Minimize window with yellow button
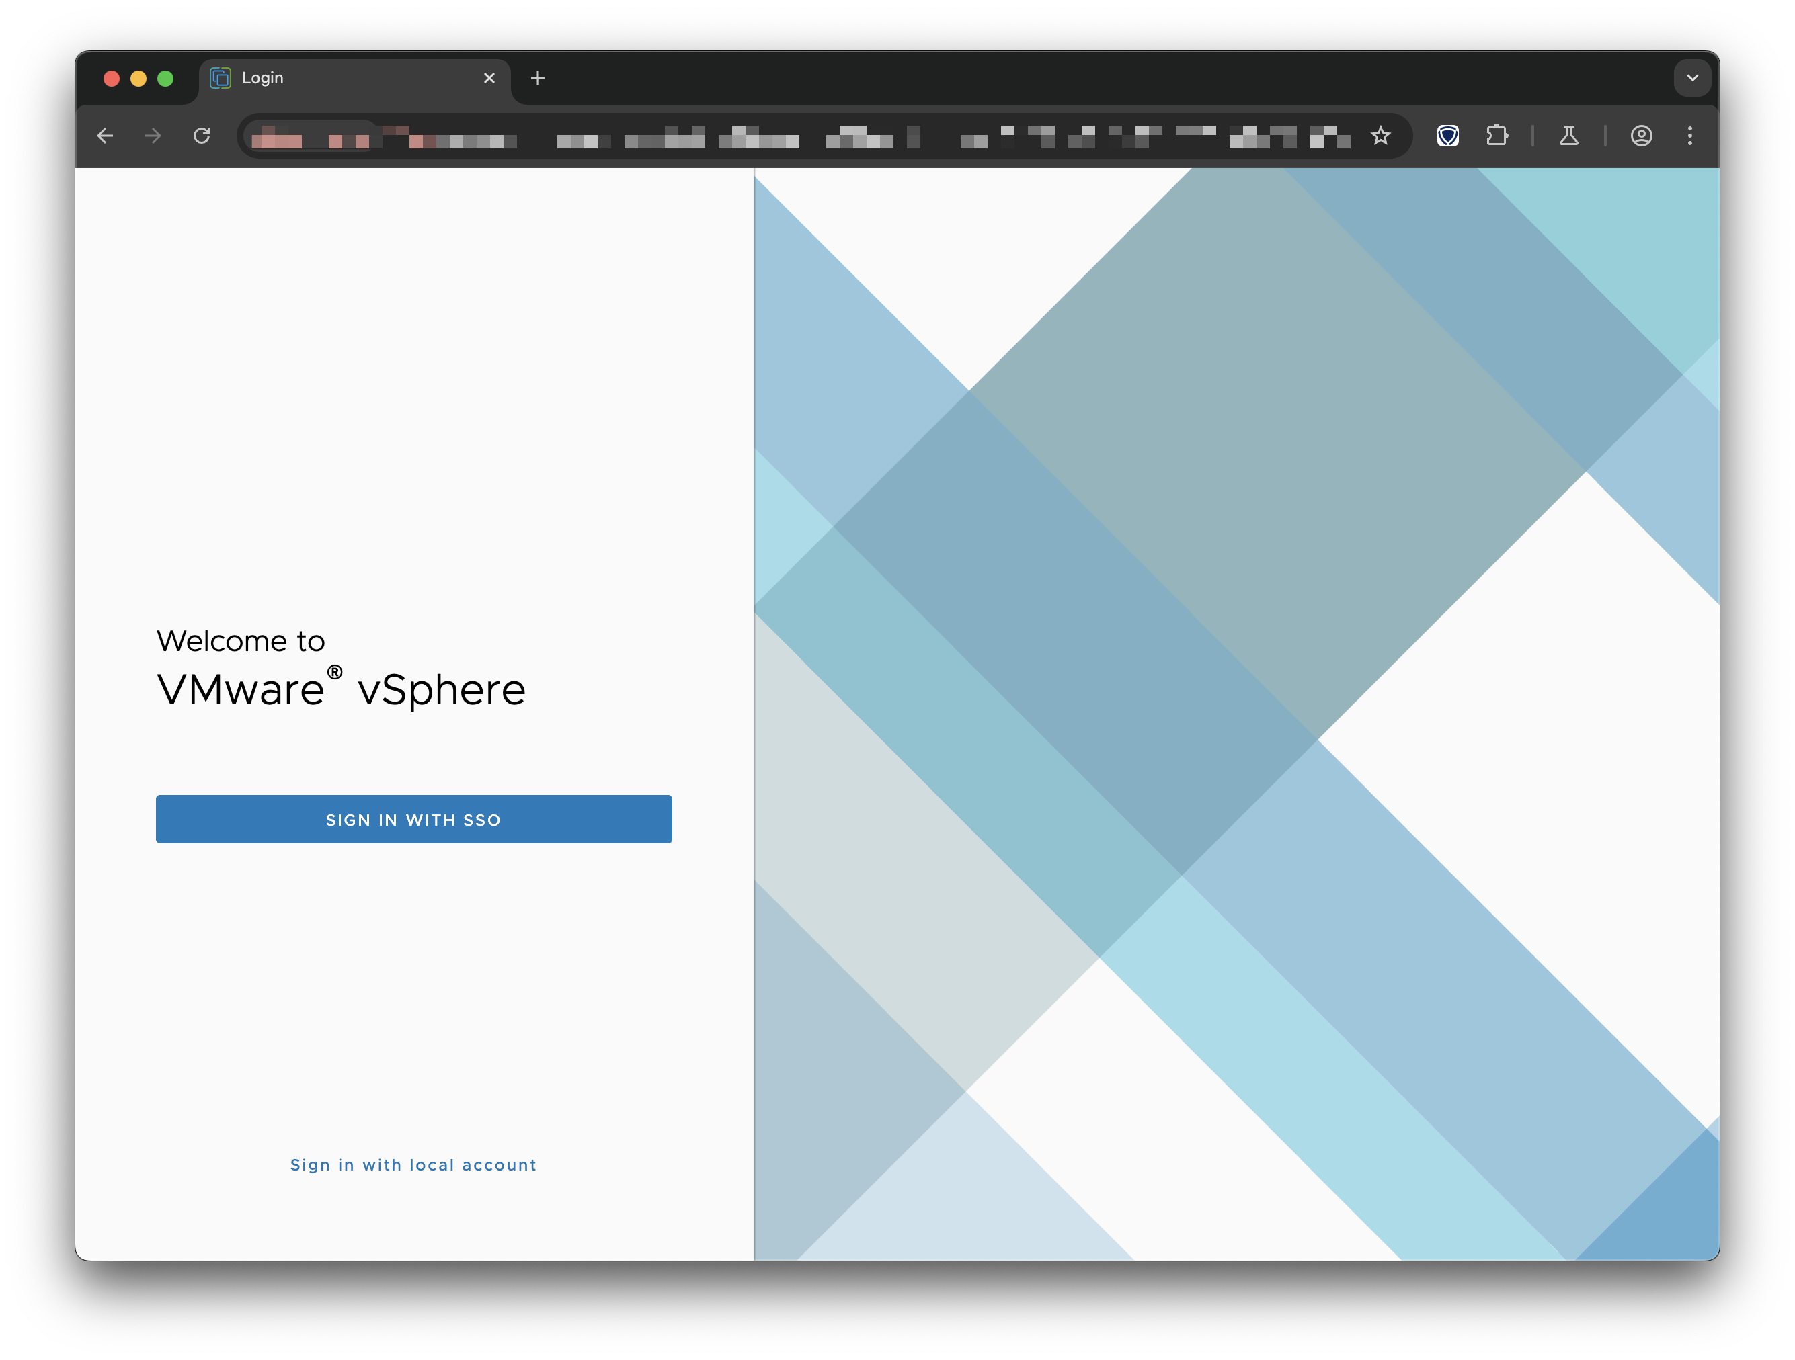This screenshot has width=1795, height=1360. 138,78
